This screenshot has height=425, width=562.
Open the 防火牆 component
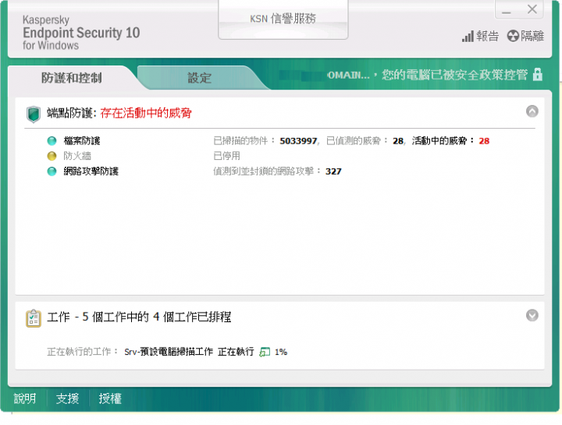pos(77,156)
